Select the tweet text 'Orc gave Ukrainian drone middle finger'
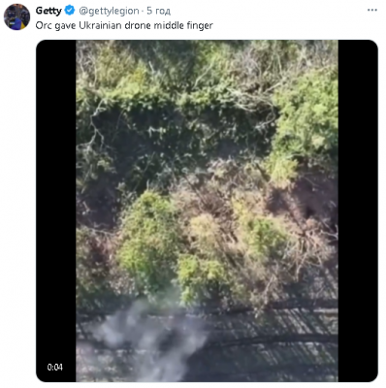 [124, 25]
